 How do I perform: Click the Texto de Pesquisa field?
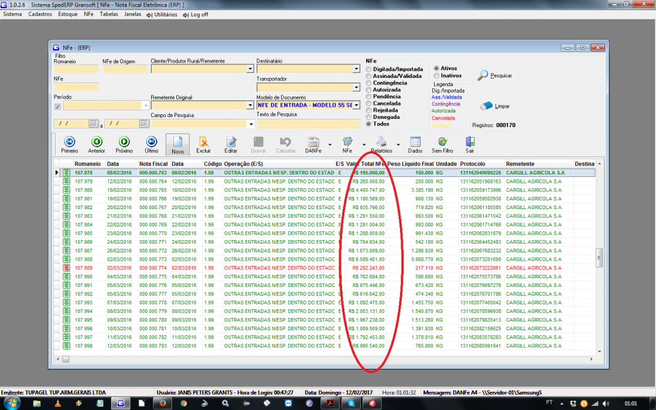tap(308, 124)
